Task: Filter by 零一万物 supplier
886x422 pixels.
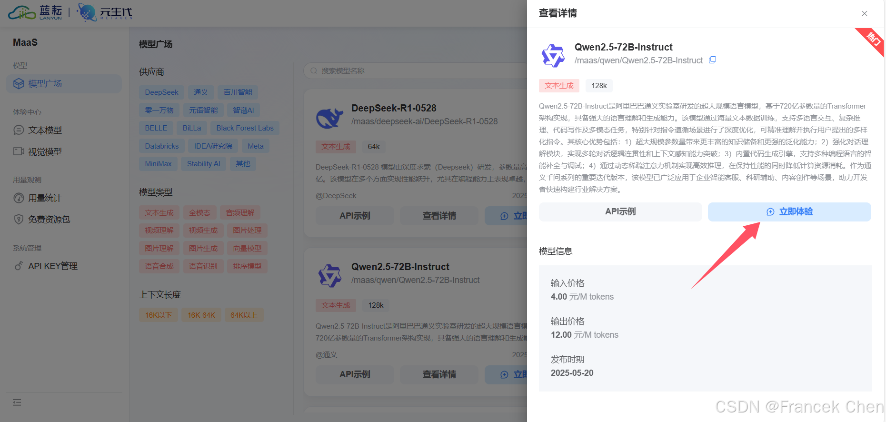Action: (159, 111)
